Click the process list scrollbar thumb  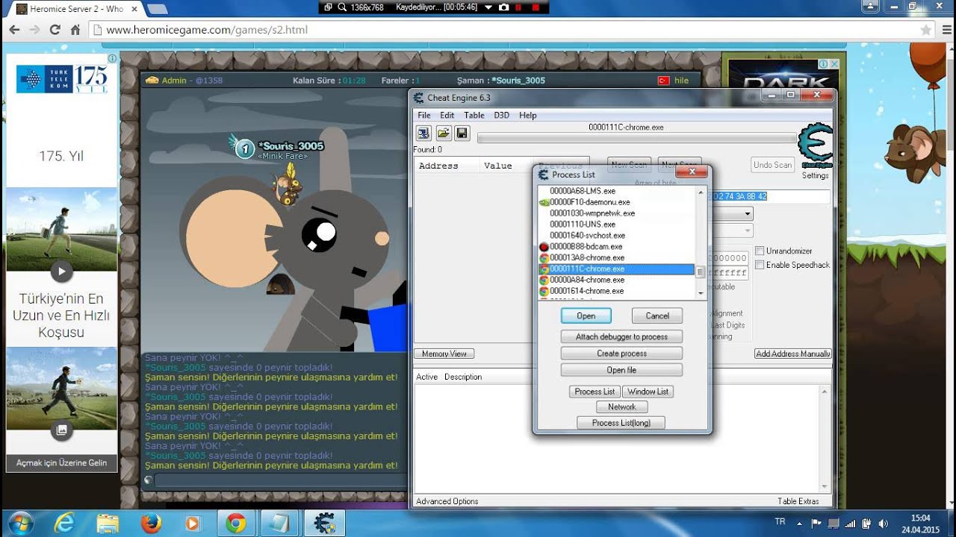(x=700, y=272)
